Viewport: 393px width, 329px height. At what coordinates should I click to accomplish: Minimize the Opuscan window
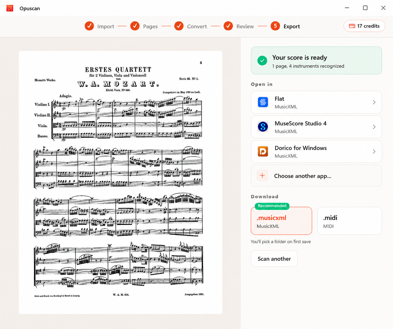coord(347,8)
